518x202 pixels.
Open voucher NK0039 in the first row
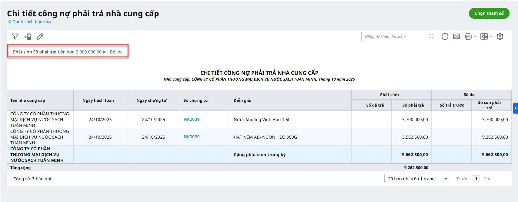[x=192, y=119]
